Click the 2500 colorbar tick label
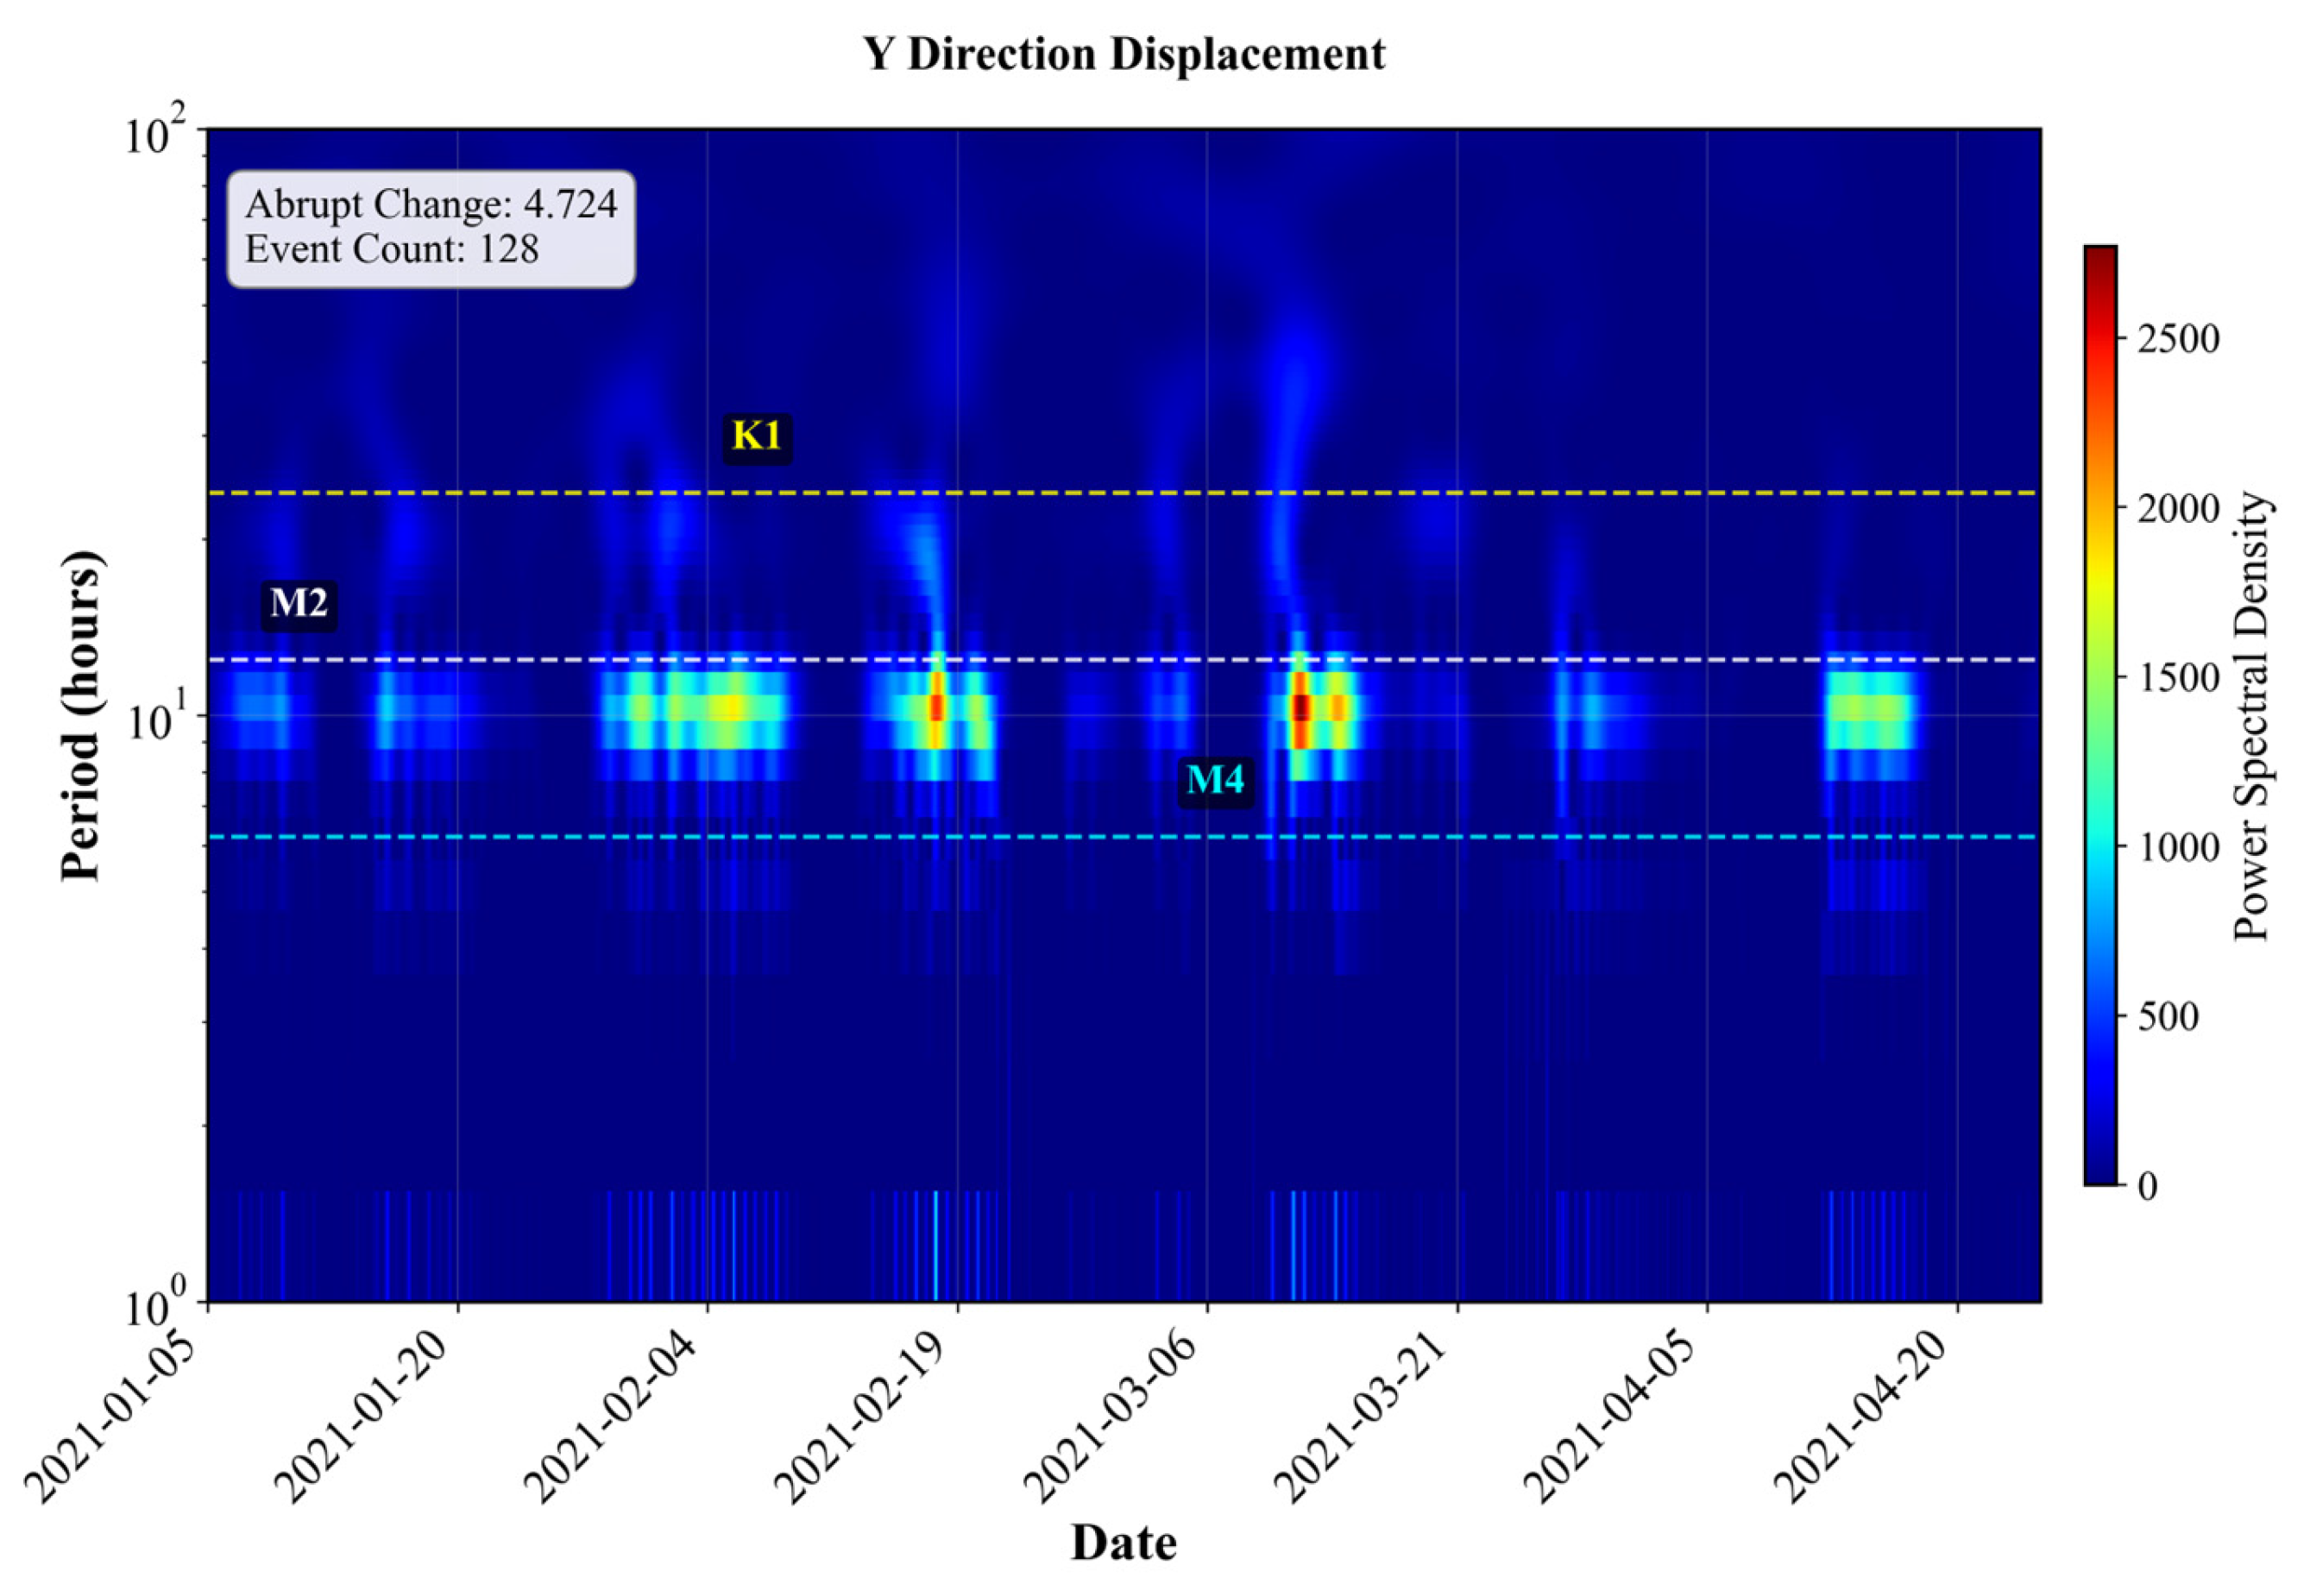The image size is (2310, 1596). click(x=2180, y=339)
